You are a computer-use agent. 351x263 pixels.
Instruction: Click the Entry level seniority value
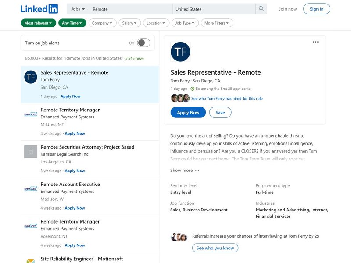click(x=181, y=192)
